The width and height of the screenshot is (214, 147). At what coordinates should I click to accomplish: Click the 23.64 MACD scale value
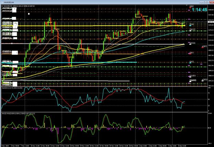(x=210, y=113)
